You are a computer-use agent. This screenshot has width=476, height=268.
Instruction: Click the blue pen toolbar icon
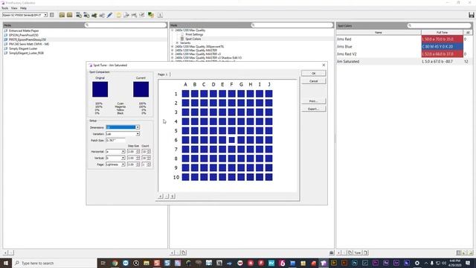109,15
